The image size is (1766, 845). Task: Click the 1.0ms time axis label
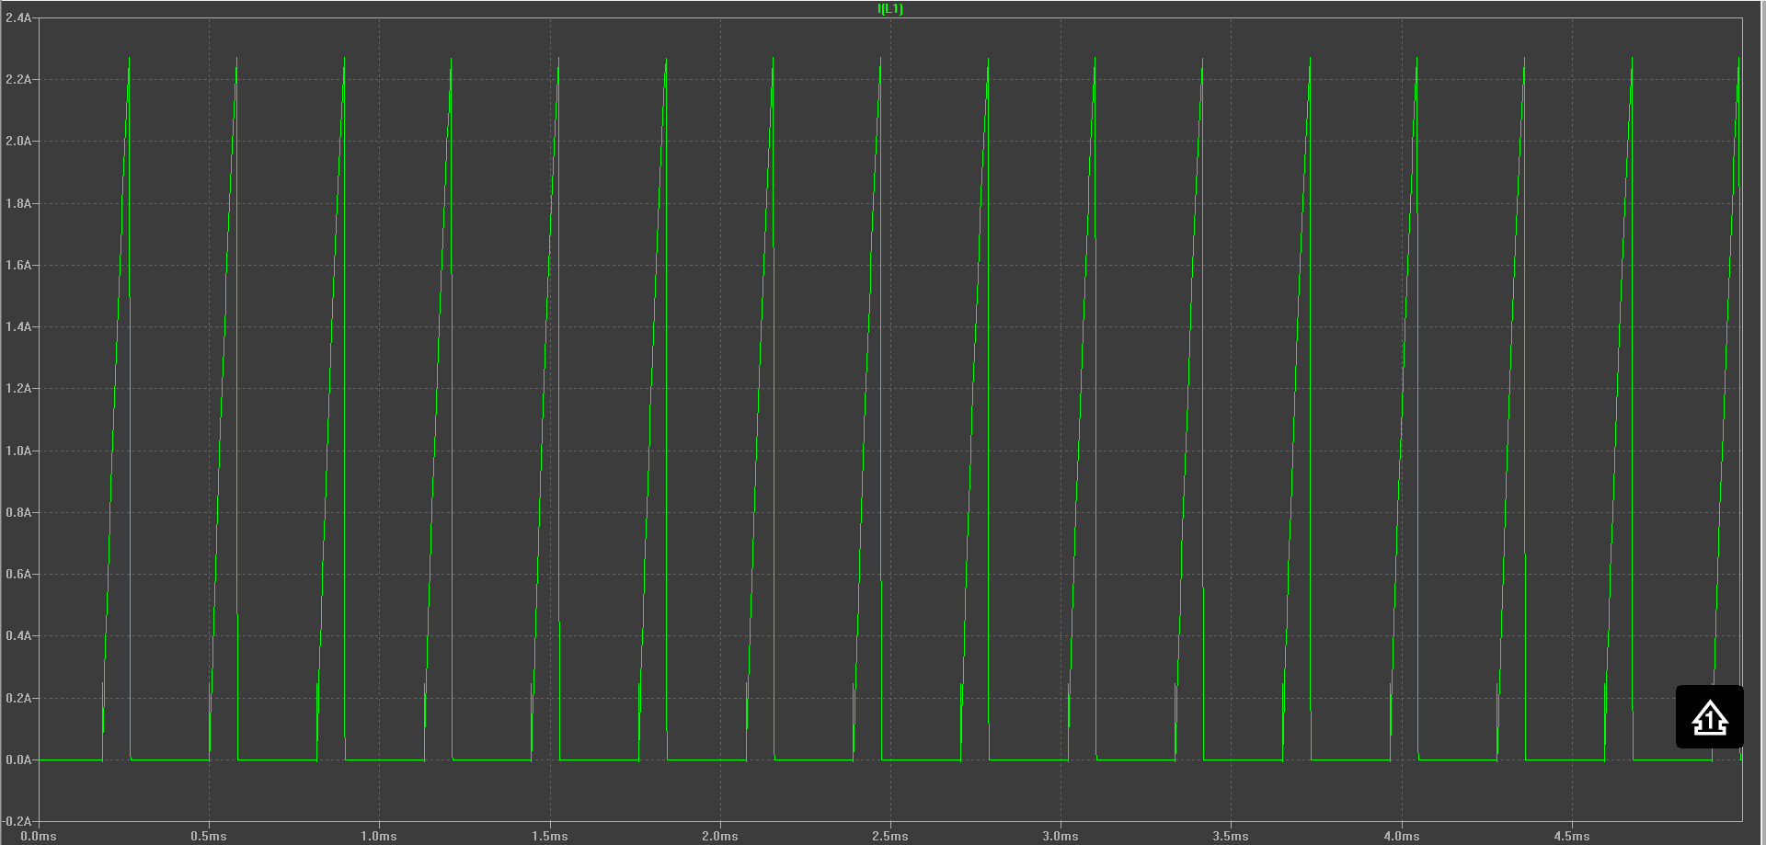[379, 836]
